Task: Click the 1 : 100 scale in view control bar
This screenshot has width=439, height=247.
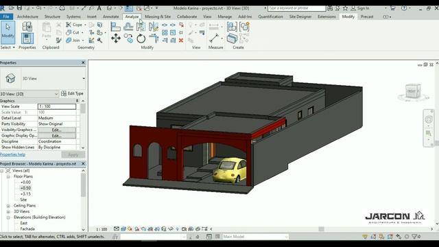Action: [x=102, y=229]
